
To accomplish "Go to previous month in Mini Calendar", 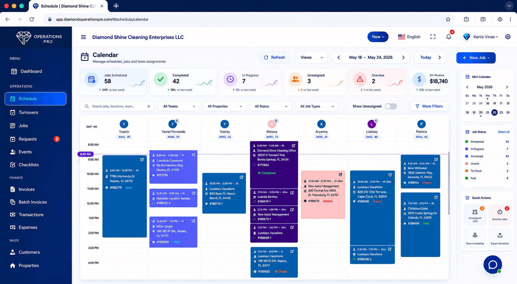I will point(467,87).
